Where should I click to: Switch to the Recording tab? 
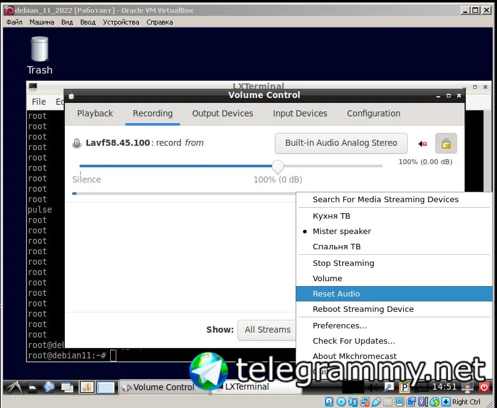coord(152,113)
